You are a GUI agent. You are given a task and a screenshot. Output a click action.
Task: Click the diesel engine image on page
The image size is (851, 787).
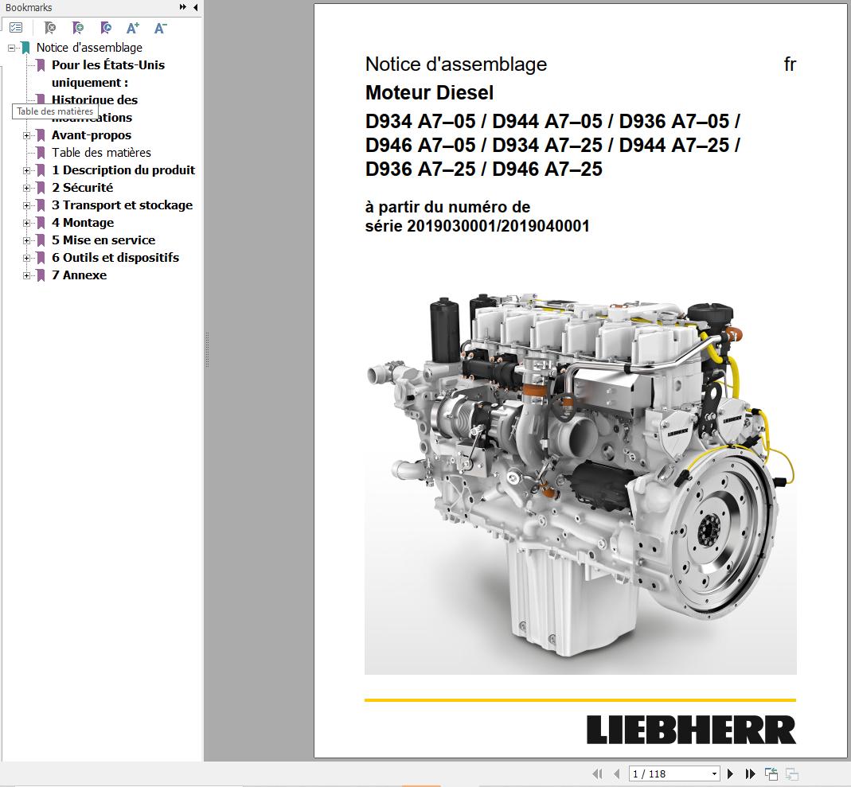point(580,474)
